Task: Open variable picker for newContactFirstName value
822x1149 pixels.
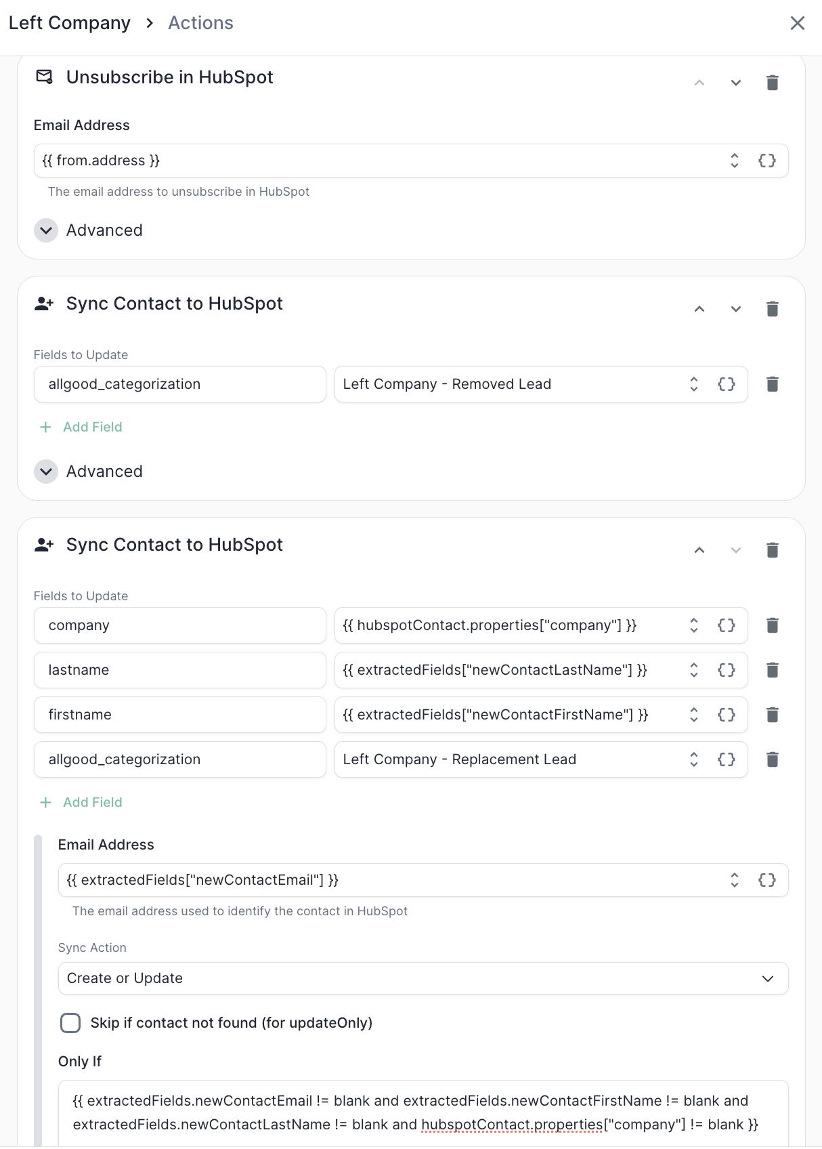Action: pyautogui.click(x=726, y=715)
